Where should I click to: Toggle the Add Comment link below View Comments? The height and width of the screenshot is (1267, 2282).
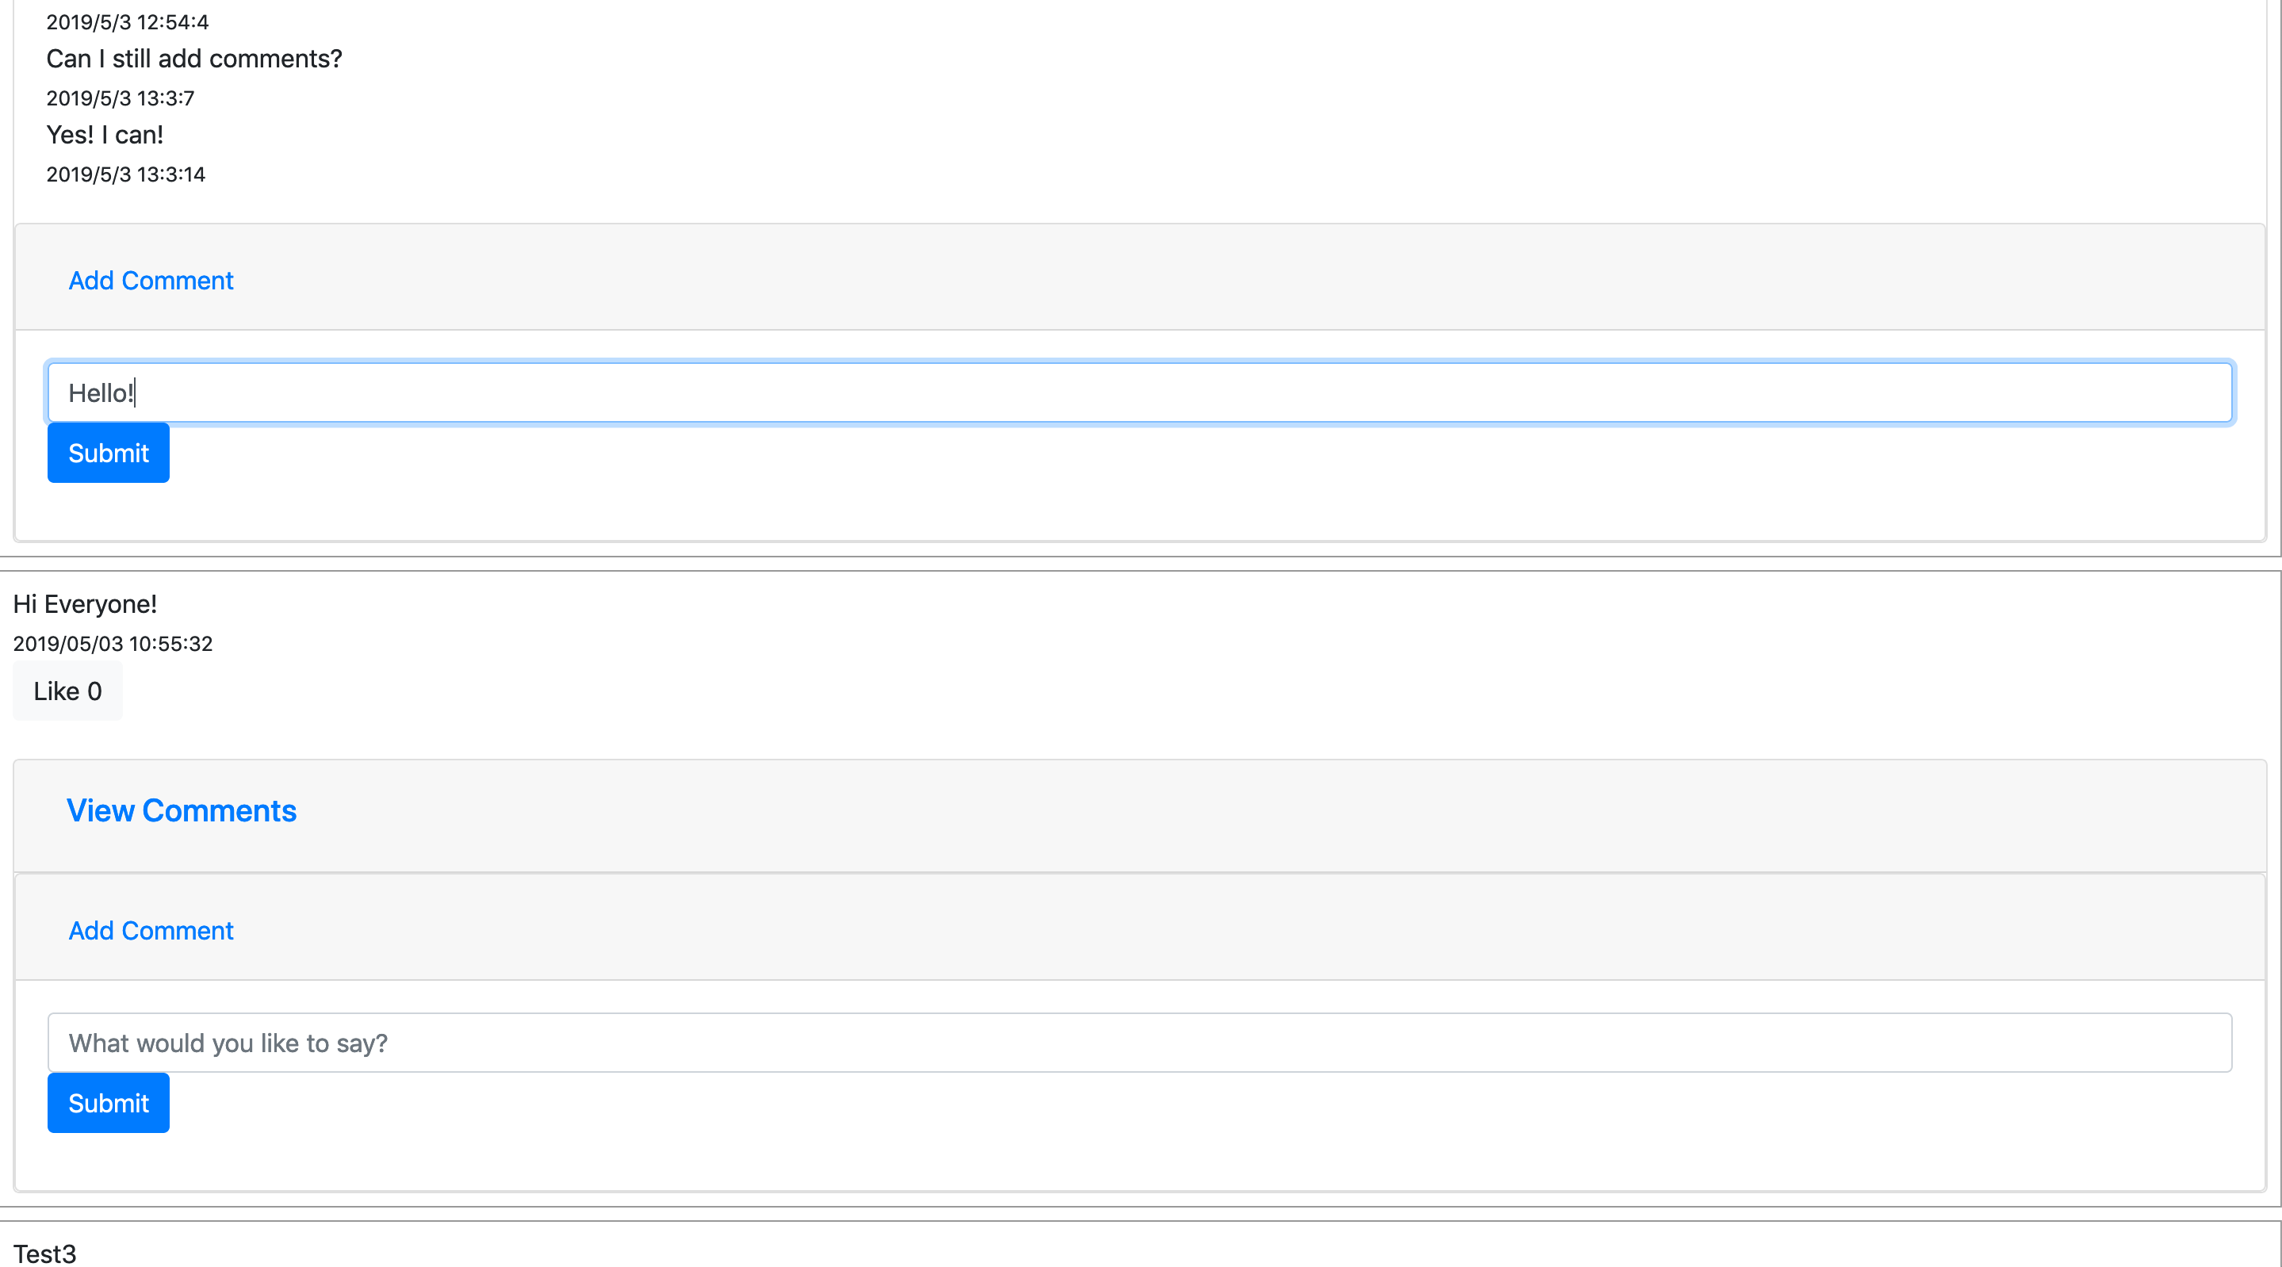click(x=151, y=930)
